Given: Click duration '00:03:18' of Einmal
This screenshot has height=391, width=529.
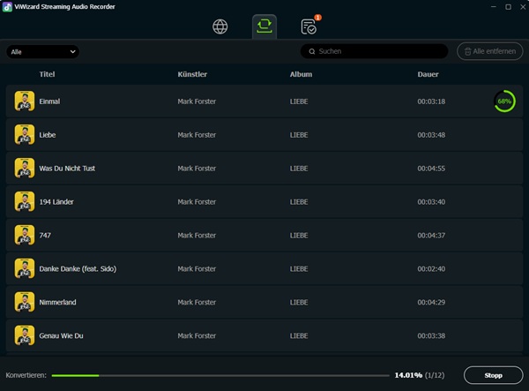Looking at the screenshot, I should tap(431, 102).
